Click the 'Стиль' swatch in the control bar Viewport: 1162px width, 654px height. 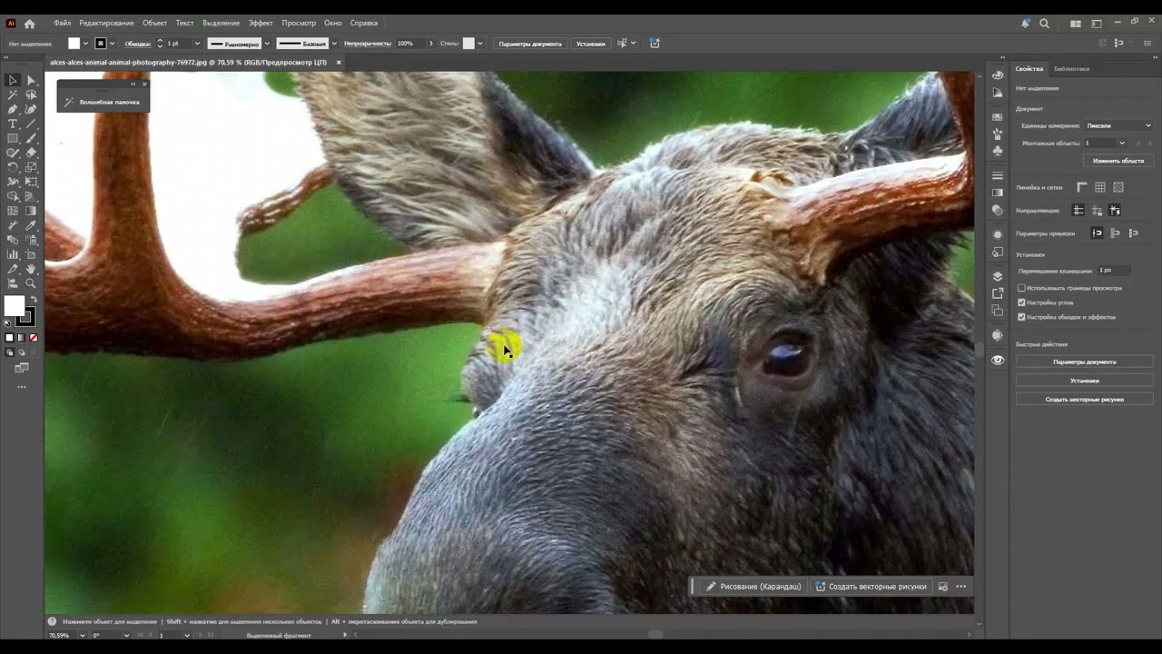pos(468,44)
